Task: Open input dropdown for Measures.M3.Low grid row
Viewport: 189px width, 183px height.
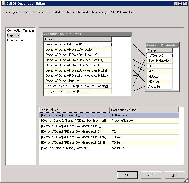Action: click(75, 137)
